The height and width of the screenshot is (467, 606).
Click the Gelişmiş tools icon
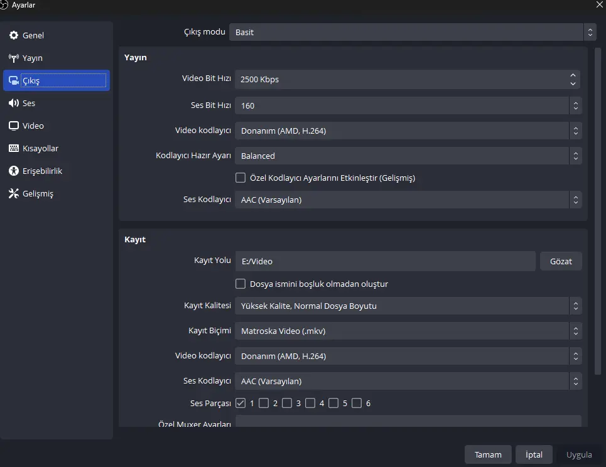[x=14, y=193]
